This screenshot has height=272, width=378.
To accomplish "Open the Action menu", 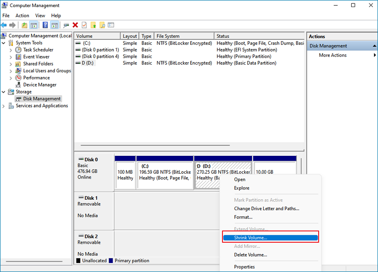I will coord(22,16).
